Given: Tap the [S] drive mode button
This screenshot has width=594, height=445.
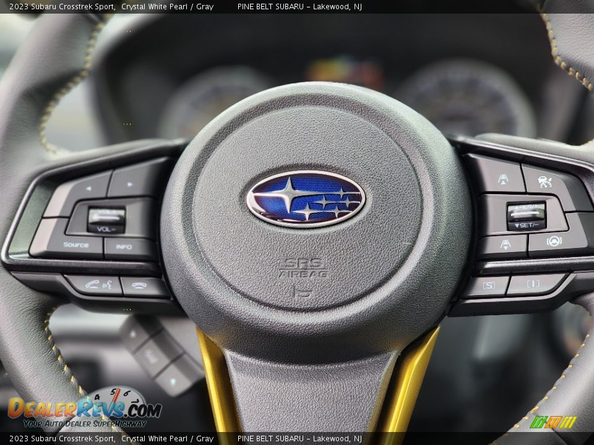Looking at the screenshot, I should click(x=487, y=286).
